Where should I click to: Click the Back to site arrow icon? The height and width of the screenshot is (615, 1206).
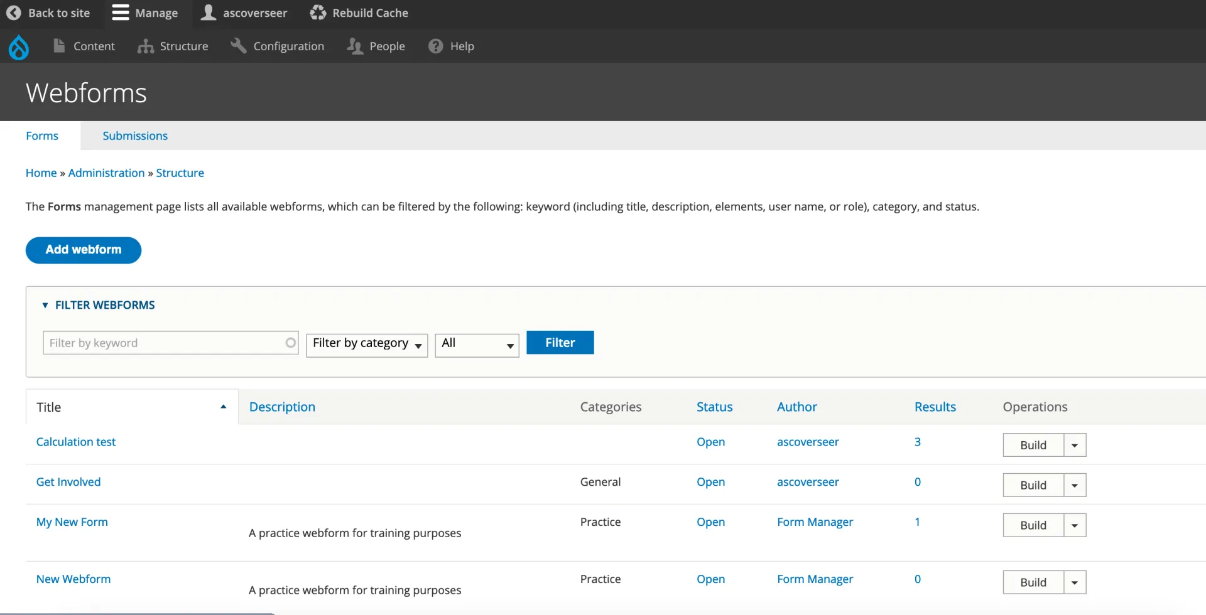coord(13,13)
